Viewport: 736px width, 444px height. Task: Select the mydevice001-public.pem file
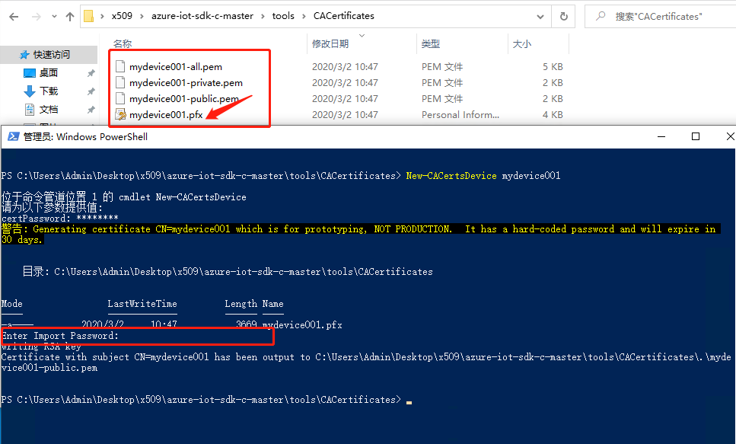(183, 99)
